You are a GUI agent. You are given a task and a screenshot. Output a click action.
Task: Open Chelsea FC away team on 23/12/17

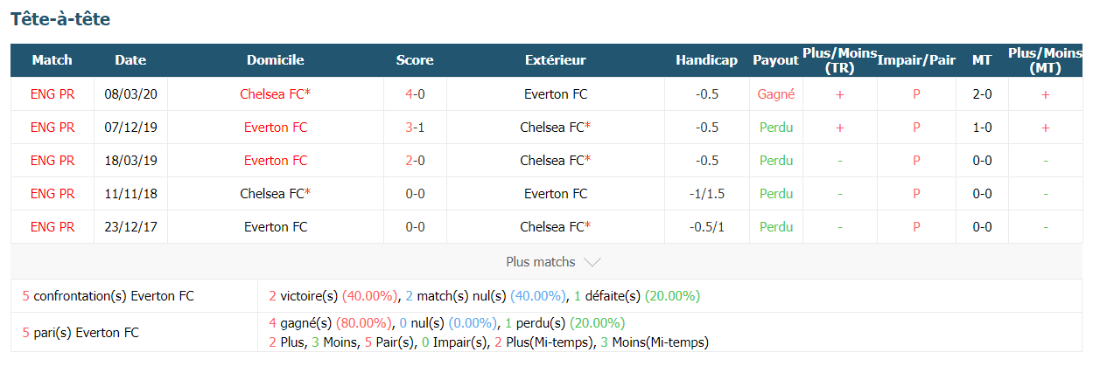[x=556, y=227]
